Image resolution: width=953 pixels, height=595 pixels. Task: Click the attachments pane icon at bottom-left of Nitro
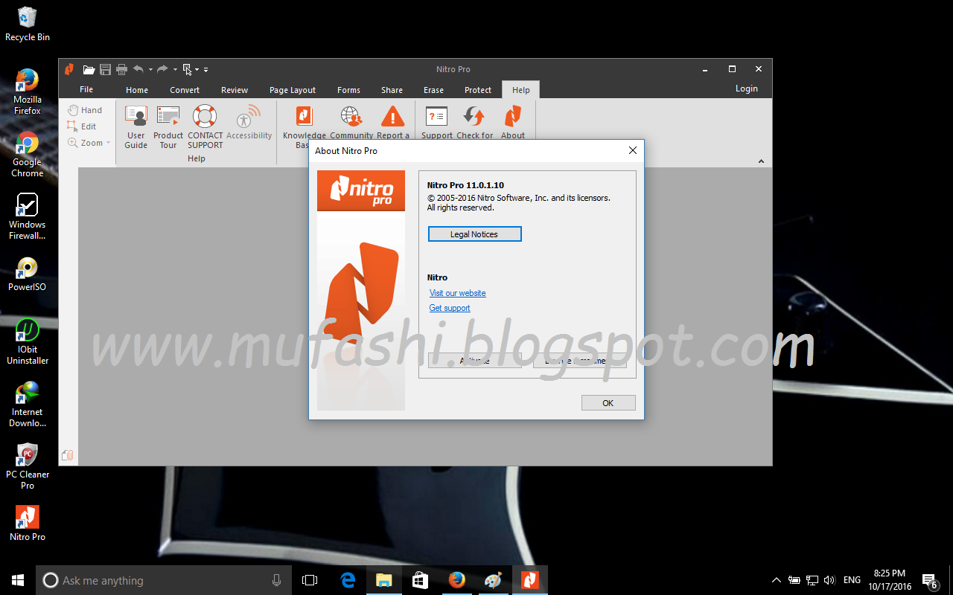tap(68, 454)
